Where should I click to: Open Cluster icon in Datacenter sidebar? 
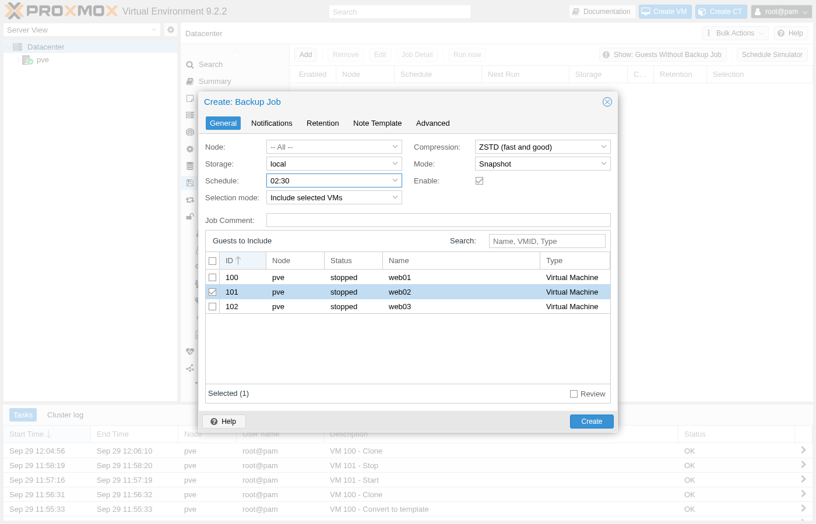point(190,115)
